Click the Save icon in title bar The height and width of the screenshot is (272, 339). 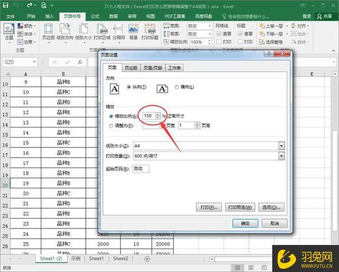pos(5,5)
